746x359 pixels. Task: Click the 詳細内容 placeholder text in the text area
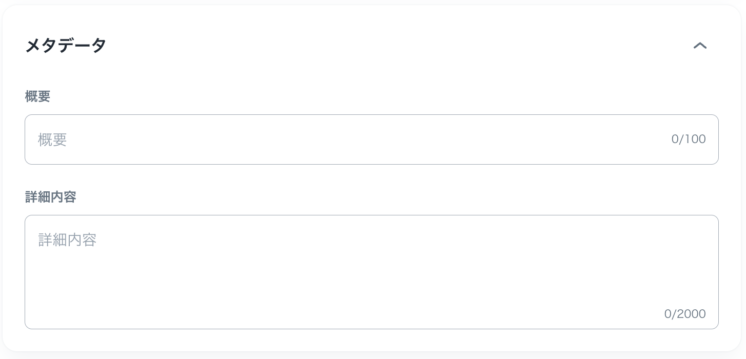click(x=67, y=240)
